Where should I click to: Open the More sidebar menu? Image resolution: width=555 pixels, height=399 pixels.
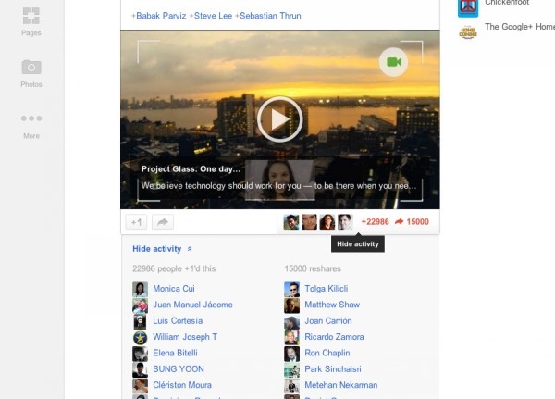tap(31, 127)
